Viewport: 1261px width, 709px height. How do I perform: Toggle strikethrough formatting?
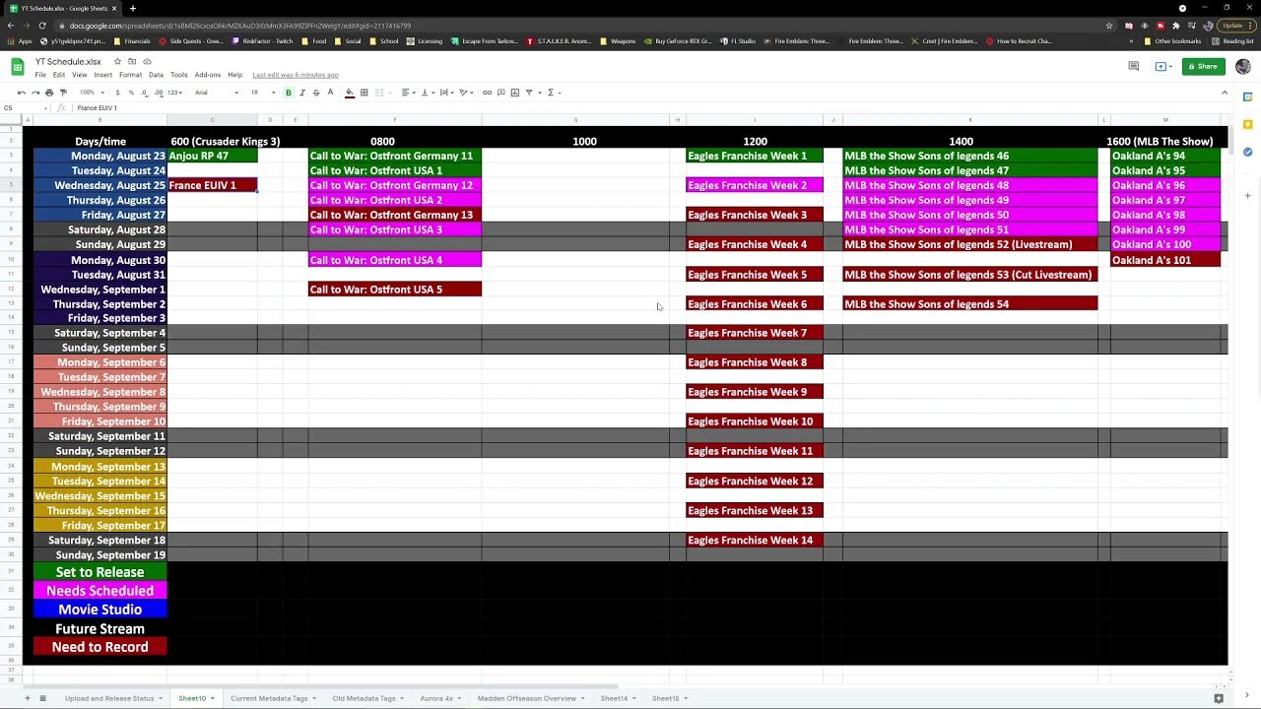316,93
